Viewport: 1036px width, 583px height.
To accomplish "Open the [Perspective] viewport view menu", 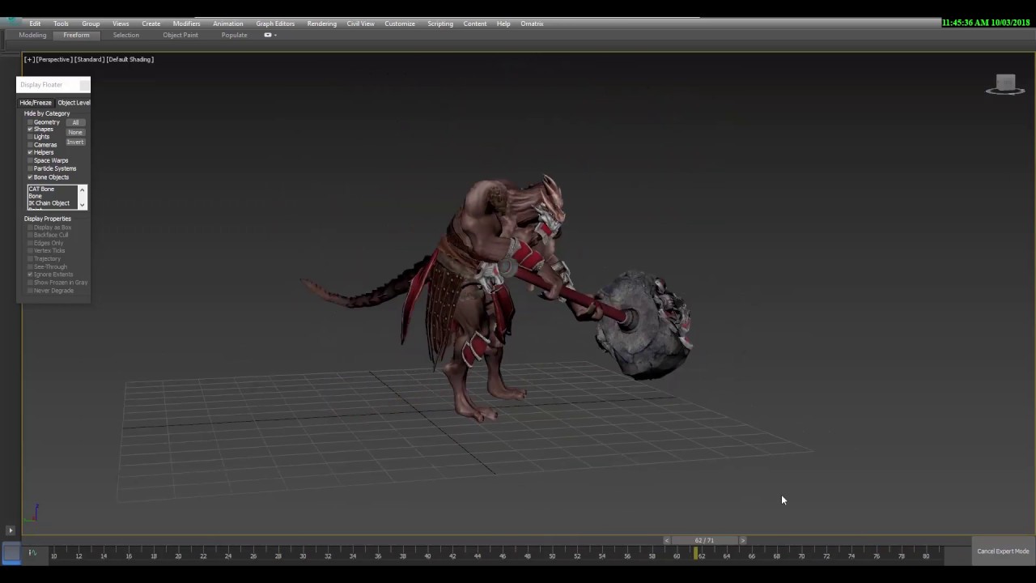I will pyautogui.click(x=54, y=59).
